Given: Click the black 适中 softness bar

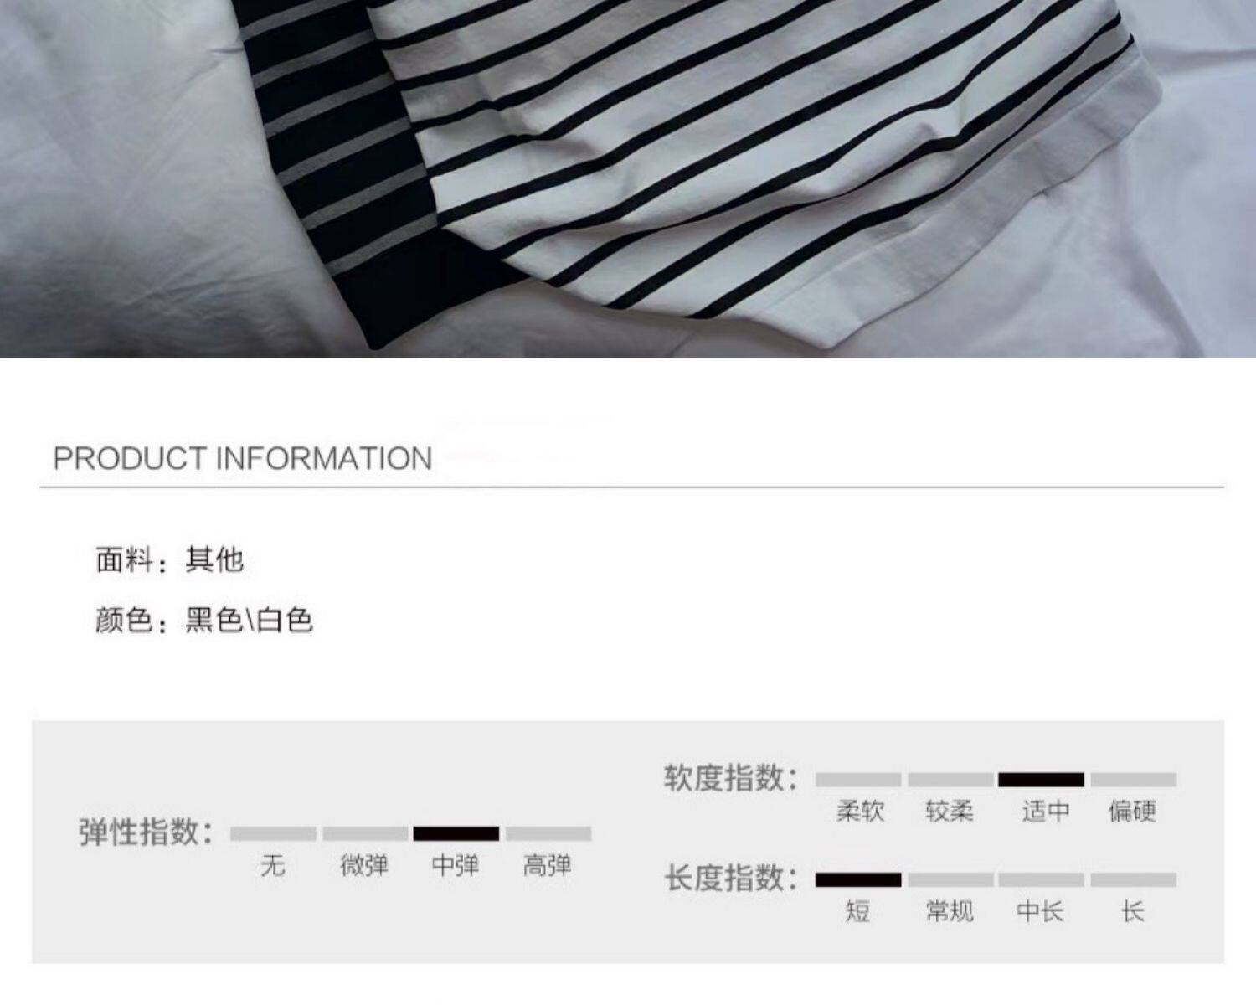Looking at the screenshot, I should (1041, 780).
